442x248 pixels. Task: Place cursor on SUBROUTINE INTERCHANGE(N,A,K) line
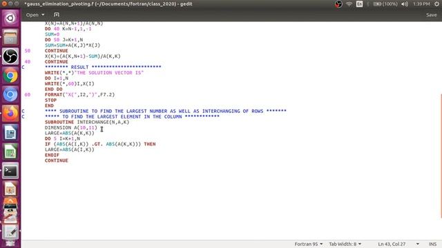[87, 122]
